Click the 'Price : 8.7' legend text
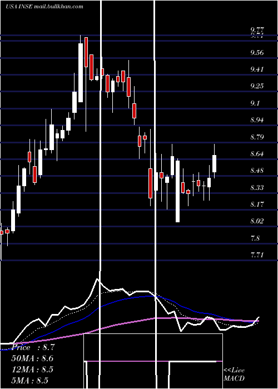The image size is (278, 389). [32, 347]
